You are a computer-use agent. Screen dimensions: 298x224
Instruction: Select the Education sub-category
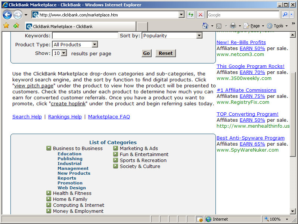click(69, 154)
